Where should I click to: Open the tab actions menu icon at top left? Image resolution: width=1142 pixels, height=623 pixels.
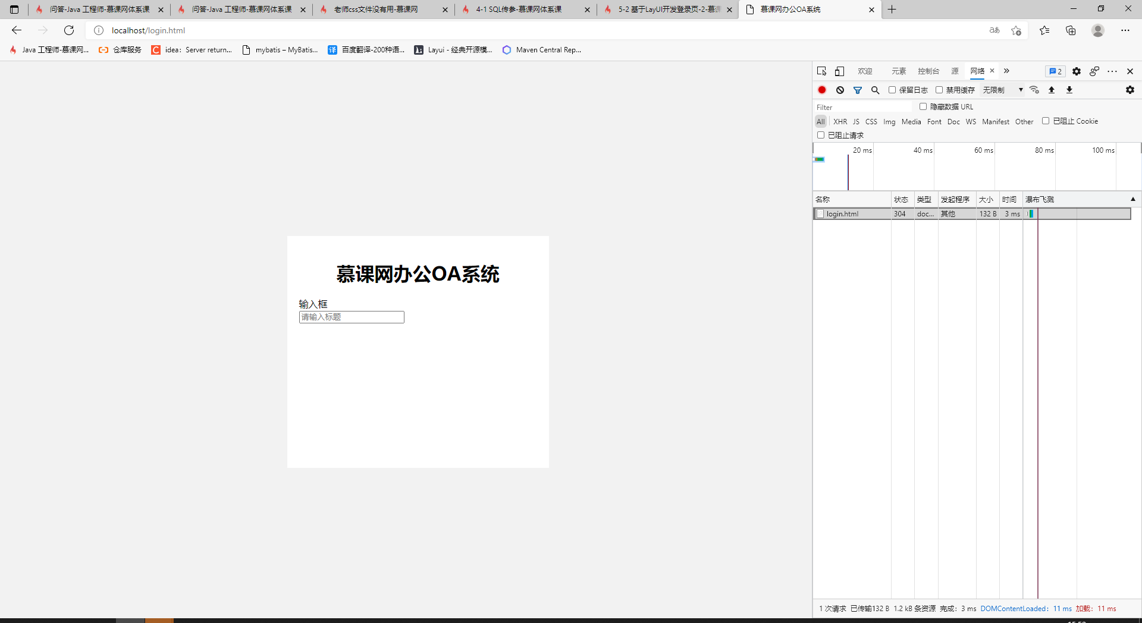pyautogui.click(x=14, y=10)
